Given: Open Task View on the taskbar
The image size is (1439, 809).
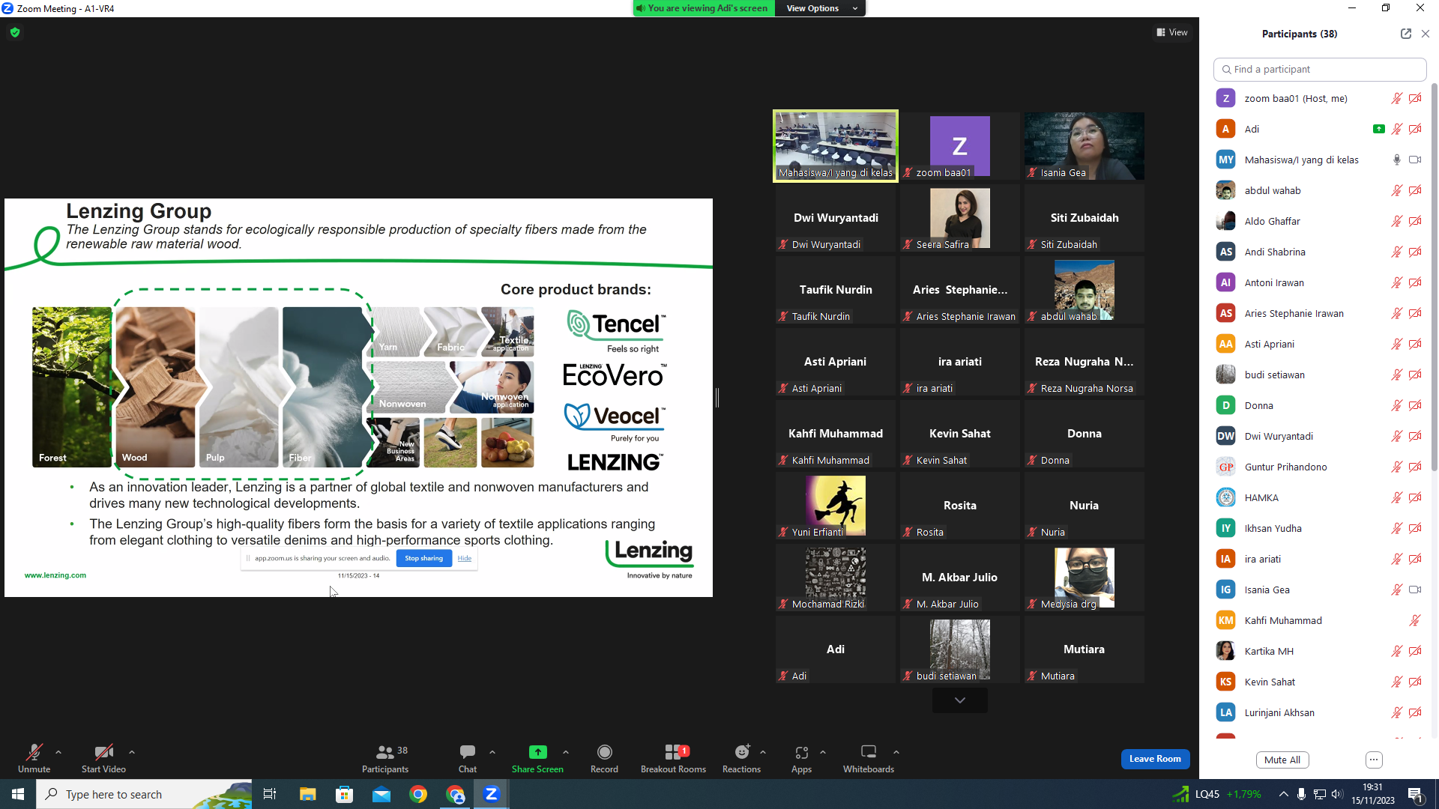Looking at the screenshot, I should click(270, 794).
